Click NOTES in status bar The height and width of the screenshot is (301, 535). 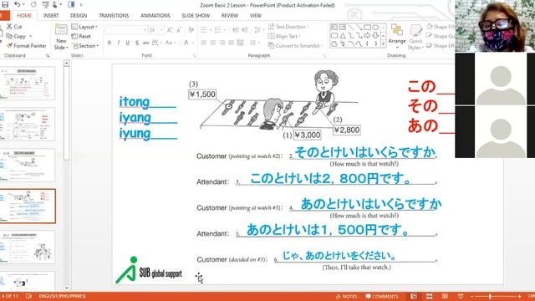[x=346, y=297]
